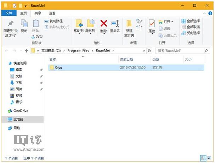215x163 pixels.
Task: Pin folder to Quick Access
Action: pos(11,29)
